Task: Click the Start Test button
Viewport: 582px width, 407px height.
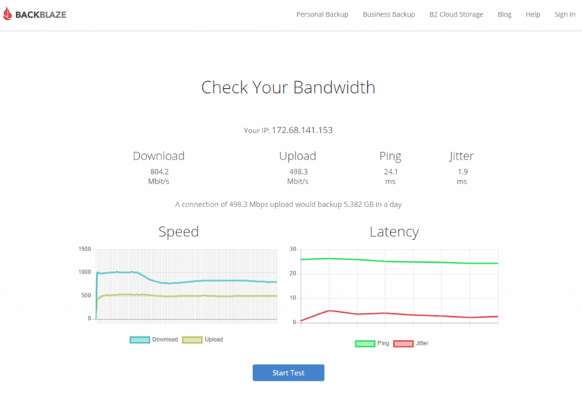Action: click(x=288, y=373)
